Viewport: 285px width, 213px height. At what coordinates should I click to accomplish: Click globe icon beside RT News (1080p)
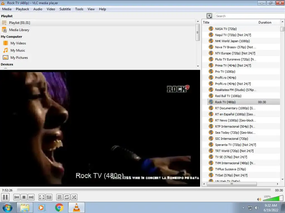pyautogui.click(x=211, y=120)
